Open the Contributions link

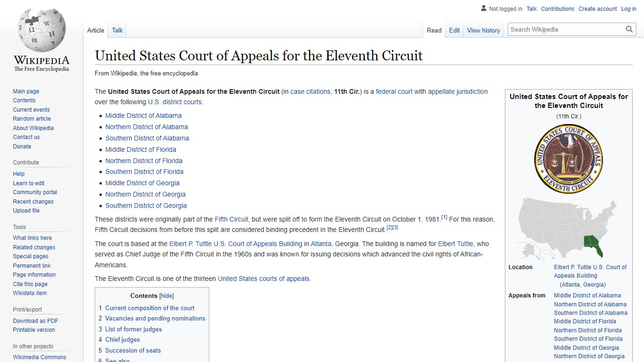tap(558, 9)
